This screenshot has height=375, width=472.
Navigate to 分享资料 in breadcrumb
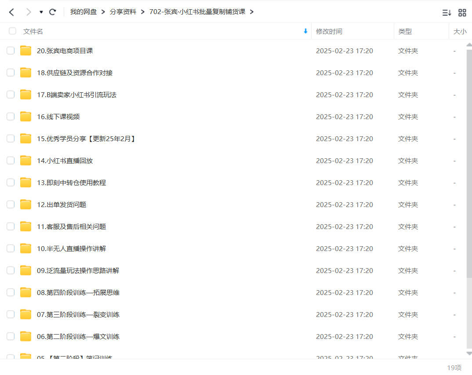[123, 12]
